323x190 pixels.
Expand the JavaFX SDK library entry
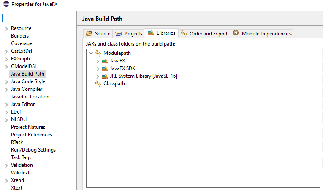coord(98,68)
